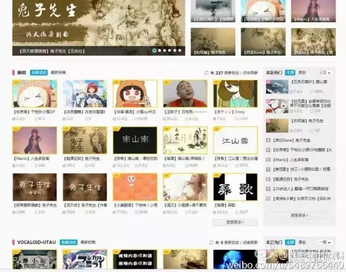Open the 三日 time range dropdown
Screen dimensions: 346x272
(324, 72)
